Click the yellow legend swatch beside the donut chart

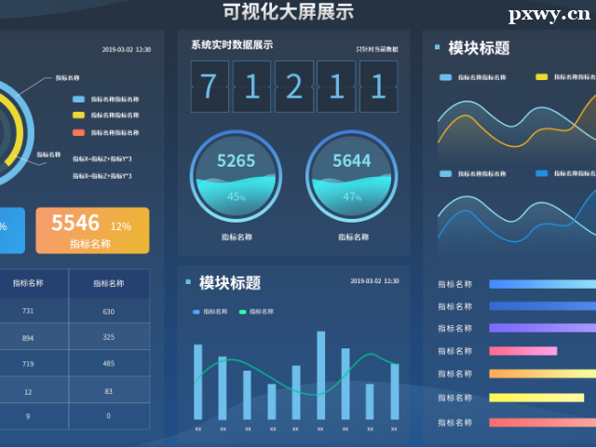78,115
